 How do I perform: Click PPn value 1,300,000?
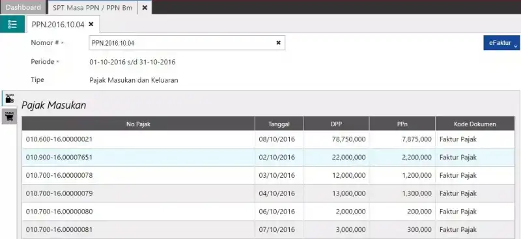tap(417, 193)
